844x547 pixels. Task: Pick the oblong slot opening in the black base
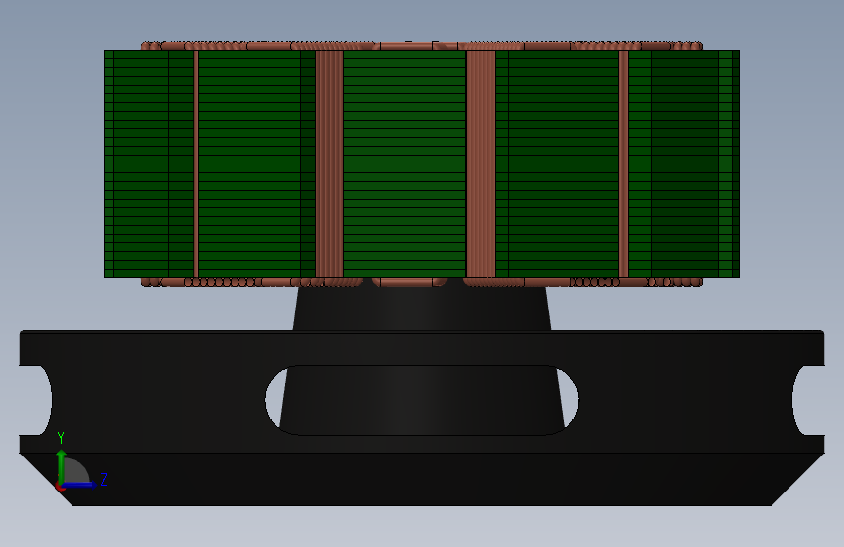tap(422, 400)
